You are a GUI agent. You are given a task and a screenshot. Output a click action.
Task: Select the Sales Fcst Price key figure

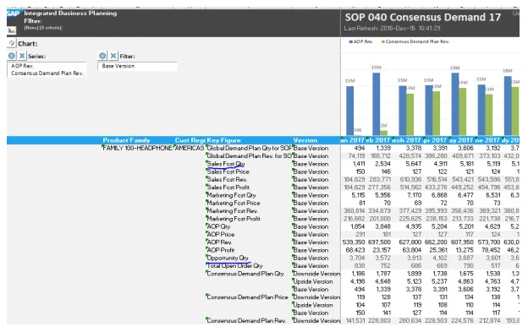click(228, 171)
